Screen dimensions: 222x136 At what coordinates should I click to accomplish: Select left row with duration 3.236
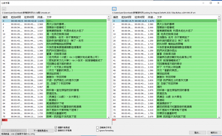pyautogui.click(x=54, y=107)
